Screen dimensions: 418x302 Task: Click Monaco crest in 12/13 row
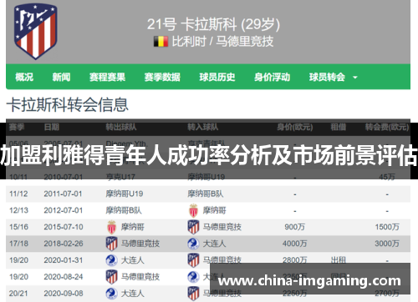click(x=193, y=210)
